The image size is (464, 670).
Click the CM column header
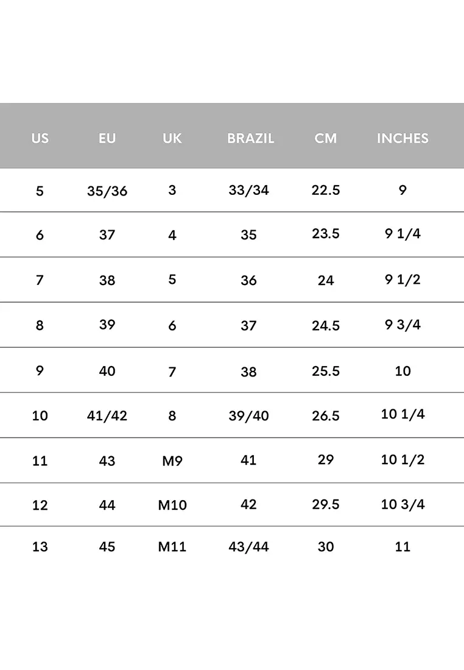(x=326, y=138)
